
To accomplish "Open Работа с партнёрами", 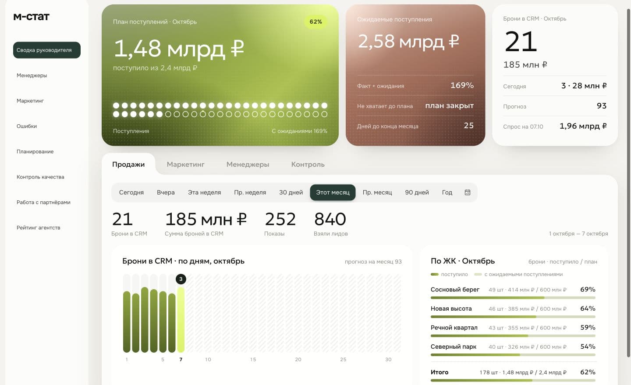I will [43, 202].
